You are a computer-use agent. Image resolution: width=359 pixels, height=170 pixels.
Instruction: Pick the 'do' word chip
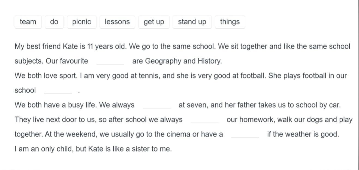point(54,22)
